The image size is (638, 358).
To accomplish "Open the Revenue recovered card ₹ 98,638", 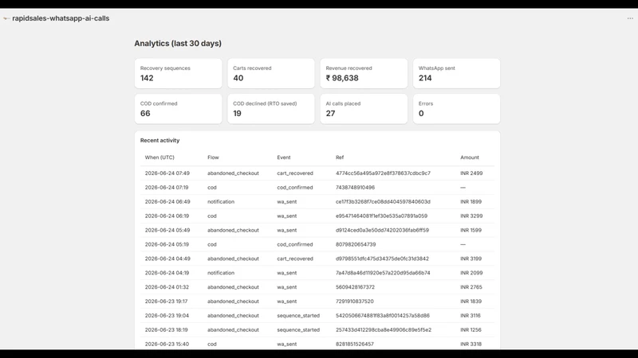I will (364, 73).
